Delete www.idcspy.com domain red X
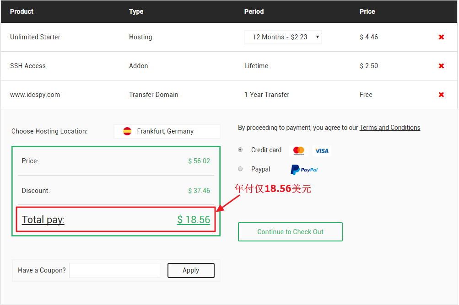The width and height of the screenshot is (459, 305). coord(441,95)
